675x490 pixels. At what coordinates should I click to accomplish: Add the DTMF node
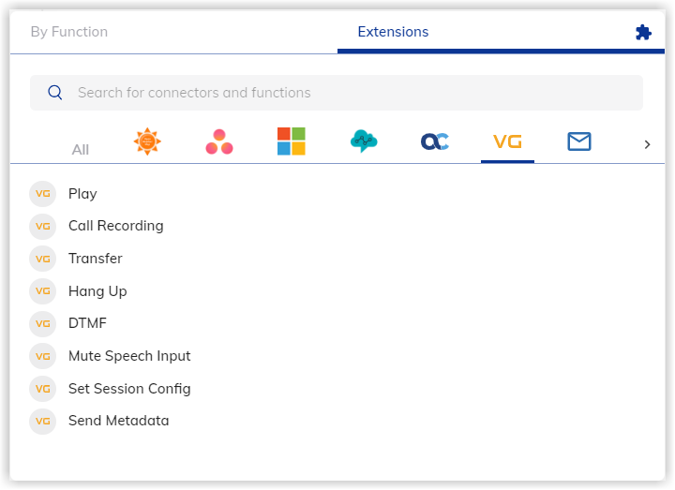click(x=87, y=323)
